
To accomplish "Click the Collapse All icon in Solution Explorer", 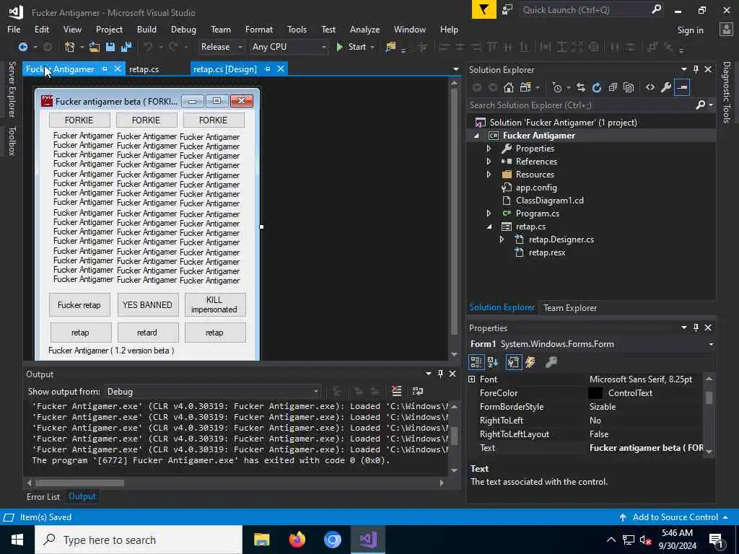I will [x=613, y=87].
